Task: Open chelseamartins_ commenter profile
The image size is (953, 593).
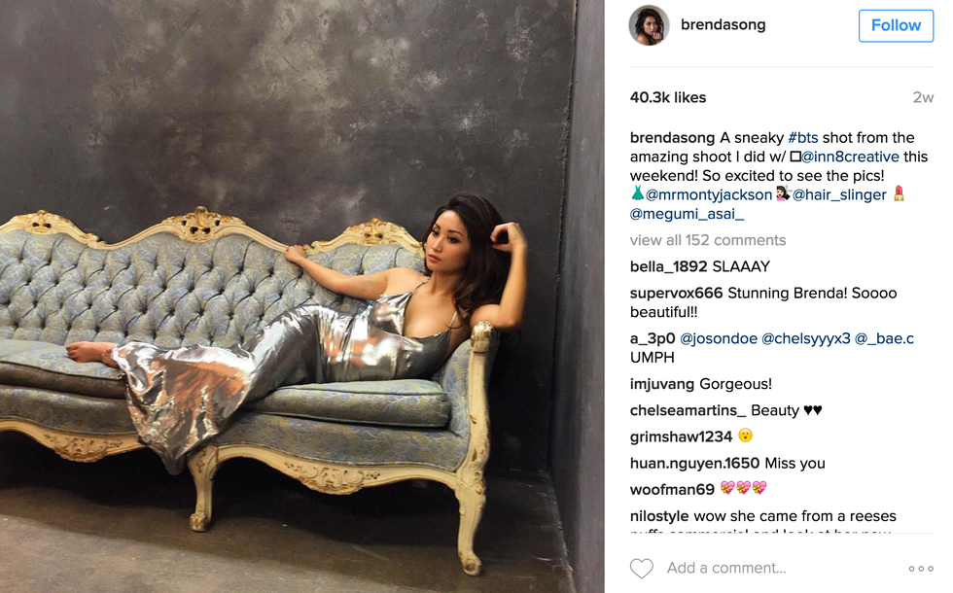Action: click(688, 410)
